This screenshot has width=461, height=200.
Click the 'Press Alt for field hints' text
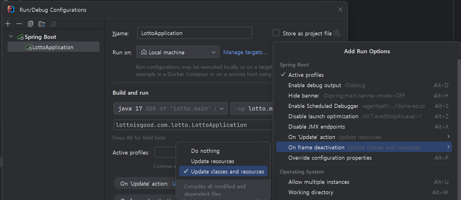(139, 138)
